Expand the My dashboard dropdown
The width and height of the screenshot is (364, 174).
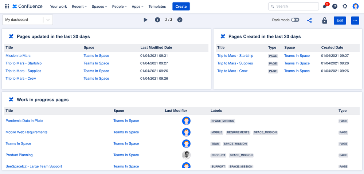pyautogui.click(x=48, y=20)
